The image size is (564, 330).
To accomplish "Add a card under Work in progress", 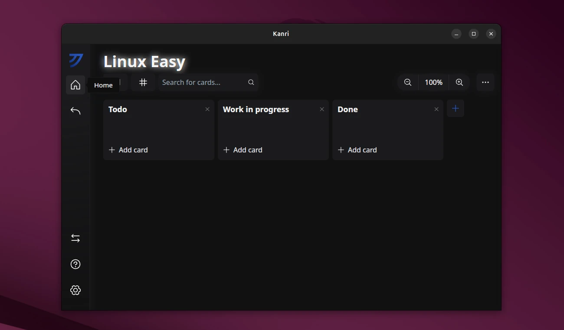I will tap(243, 150).
